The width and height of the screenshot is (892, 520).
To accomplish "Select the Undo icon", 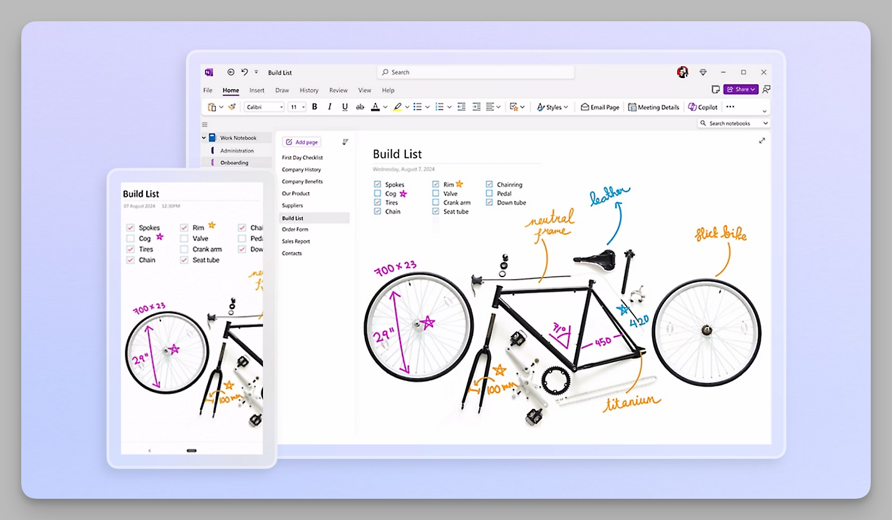I will [x=244, y=72].
